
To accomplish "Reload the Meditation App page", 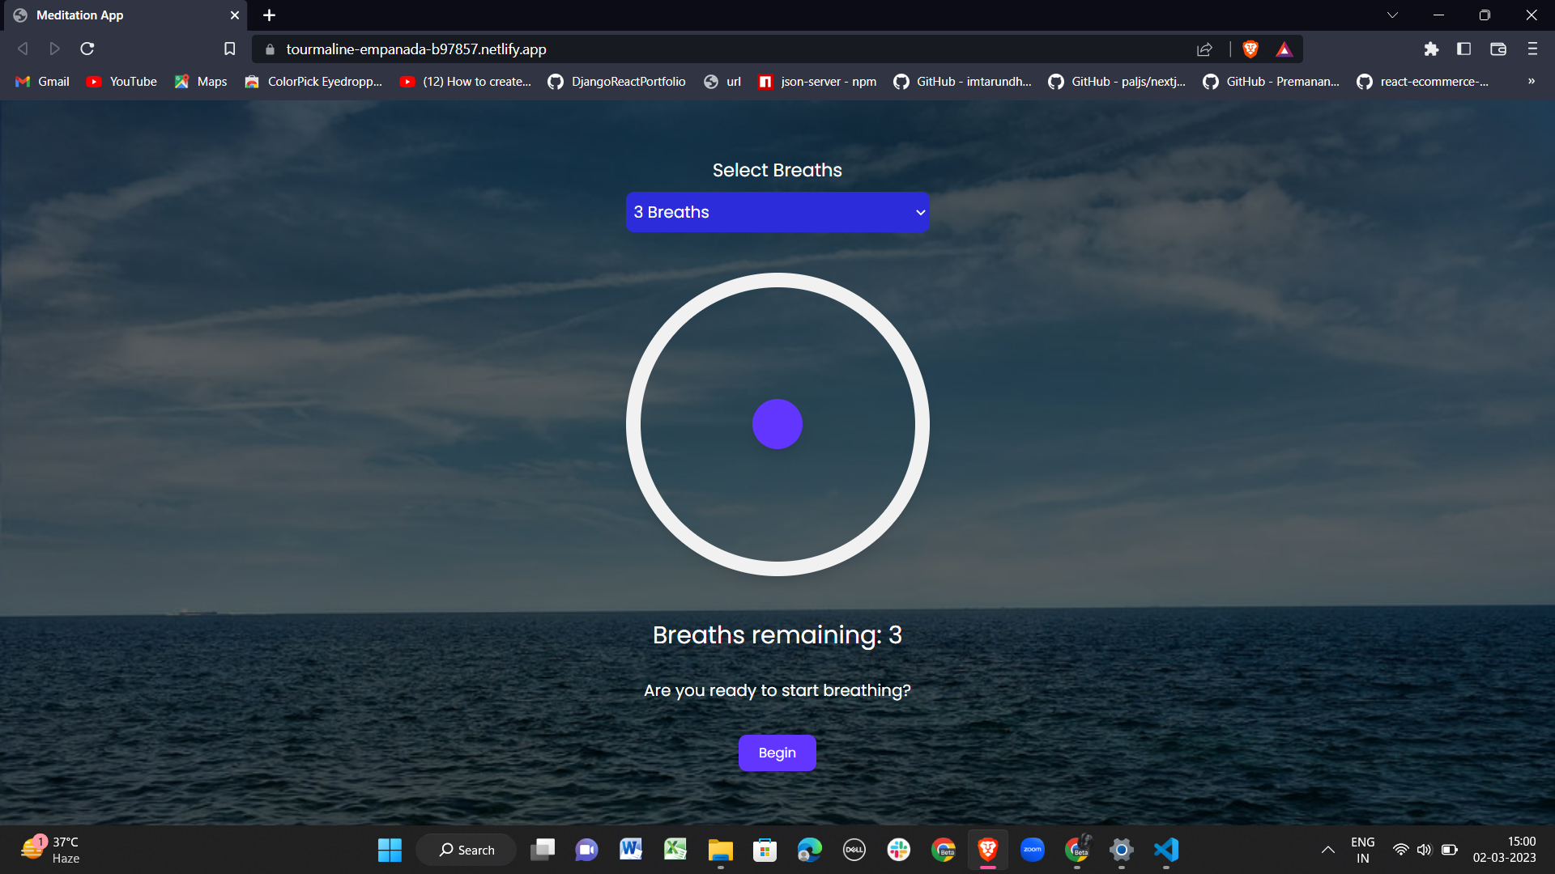I will tap(87, 49).
